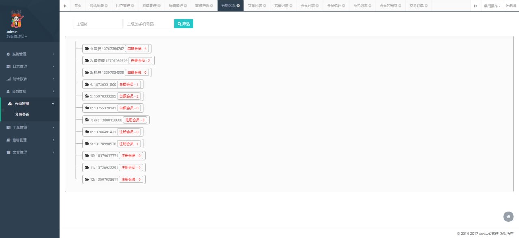
Task: Click 注册会员 - 1 badge on node 9
Action: tap(129, 144)
